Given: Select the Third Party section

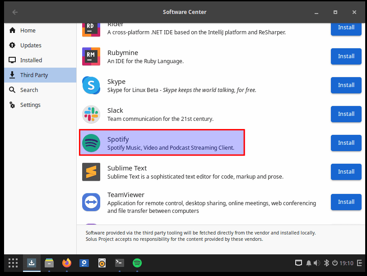Looking at the screenshot, I should click(x=40, y=75).
